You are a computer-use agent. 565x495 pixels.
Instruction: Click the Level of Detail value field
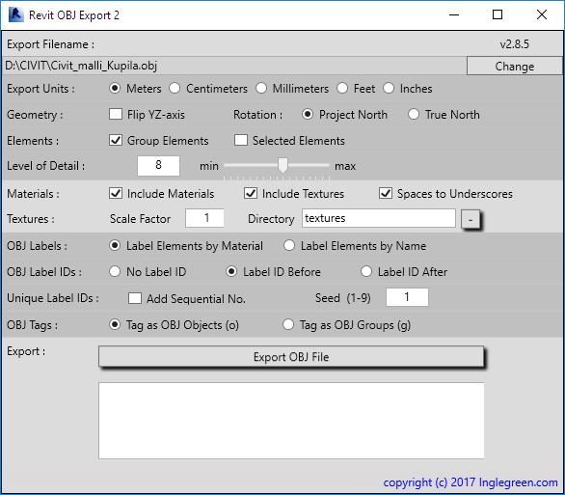click(158, 166)
